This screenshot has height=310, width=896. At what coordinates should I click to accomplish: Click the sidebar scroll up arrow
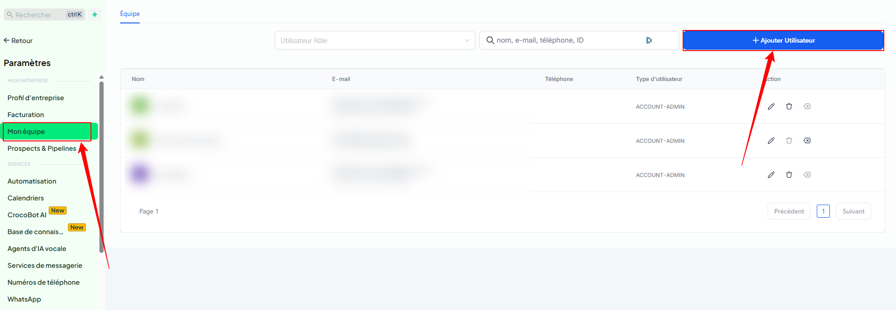(x=101, y=77)
